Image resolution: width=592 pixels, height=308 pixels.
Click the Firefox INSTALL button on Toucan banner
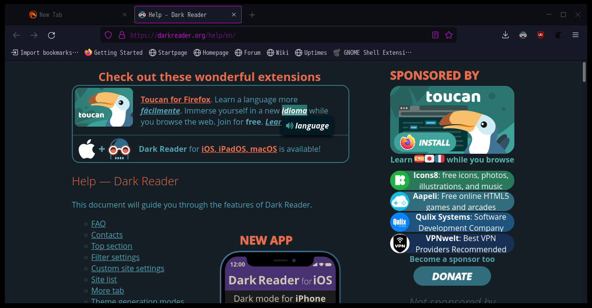[425, 143]
